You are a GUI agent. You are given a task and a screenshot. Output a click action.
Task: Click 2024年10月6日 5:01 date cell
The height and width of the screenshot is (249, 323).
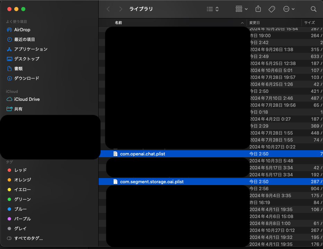pyautogui.click(x=271, y=70)
